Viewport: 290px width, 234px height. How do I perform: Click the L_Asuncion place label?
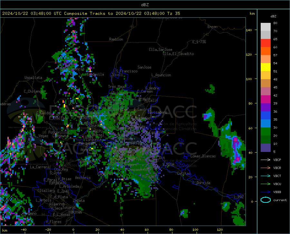[x=161, y=75]
